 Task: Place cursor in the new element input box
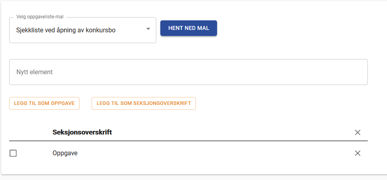click(x=188, y=72)
